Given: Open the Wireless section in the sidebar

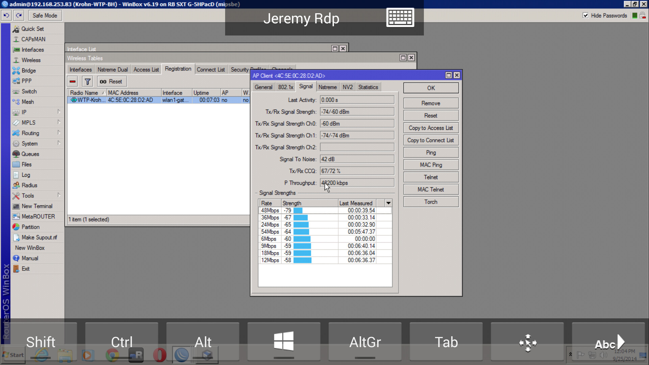Looking at the screenshot, I should tap(31, 60).
